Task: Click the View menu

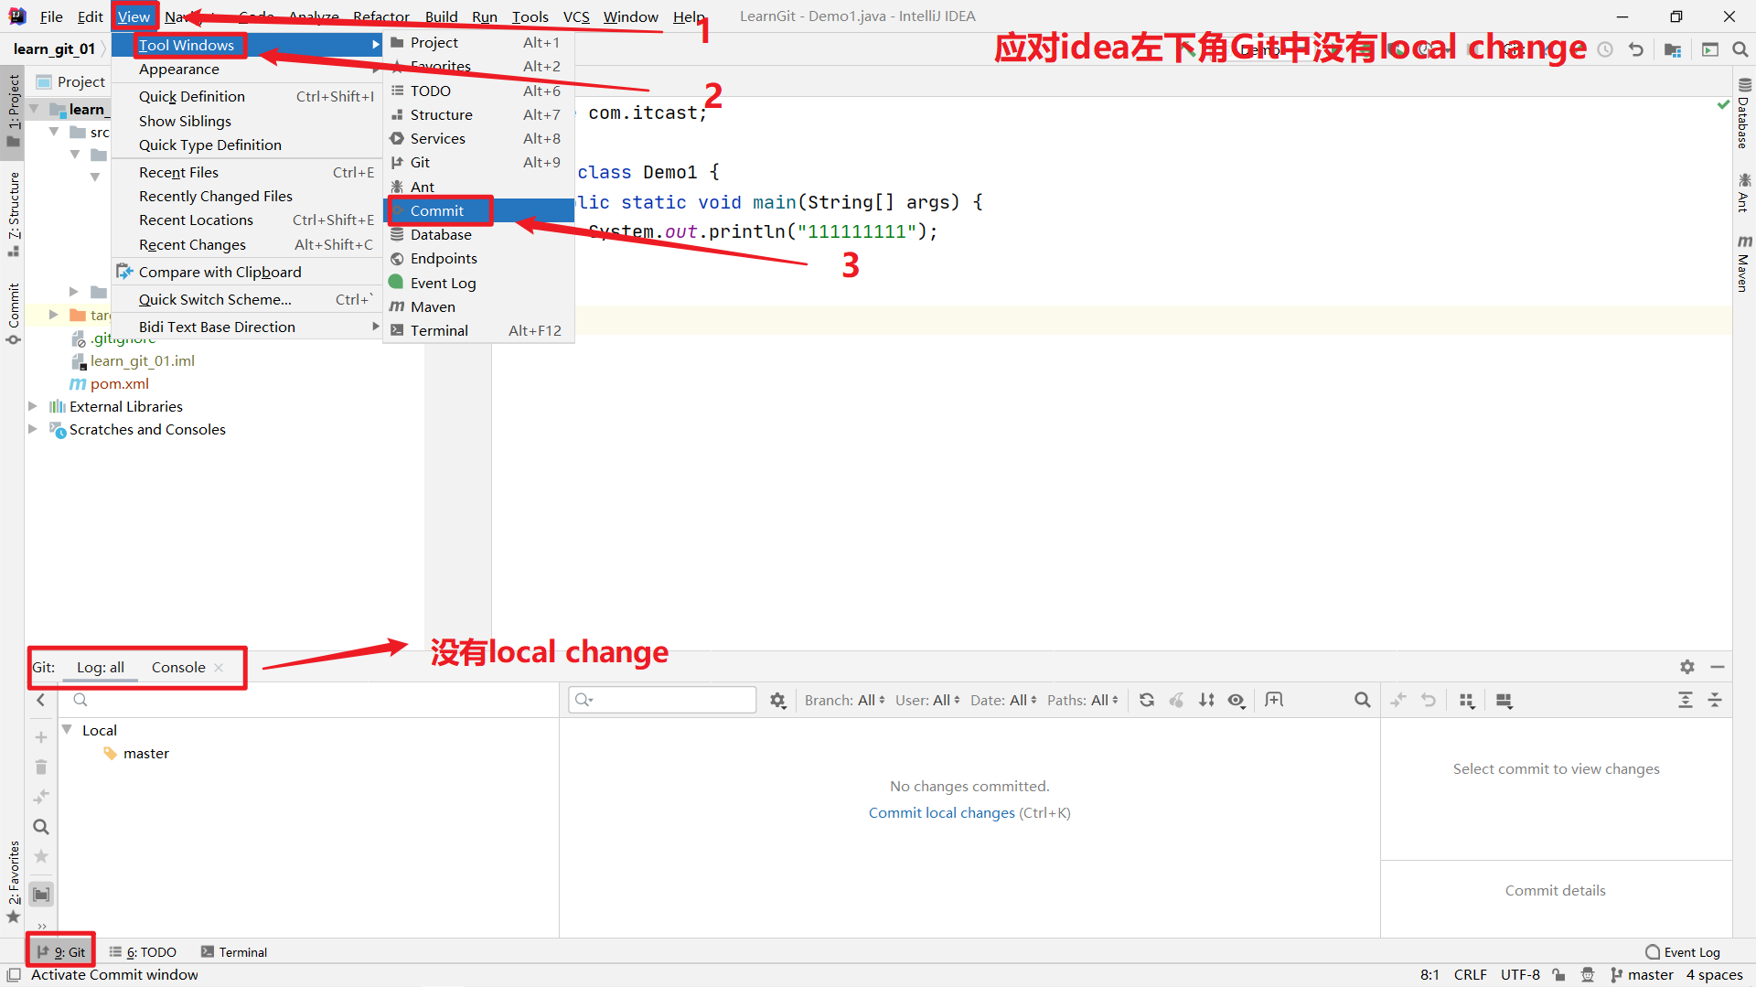Action: coord(134,16)
